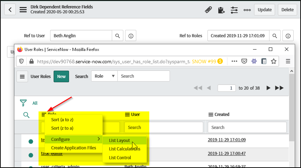The height and width of the screenshot is (168, 301).
Task: Open Firefox page actions three-dots menu
Action: click(234, 62)
